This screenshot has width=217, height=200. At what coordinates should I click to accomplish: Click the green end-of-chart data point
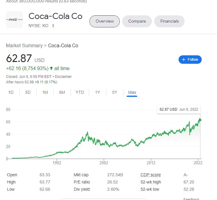(200, 120)
